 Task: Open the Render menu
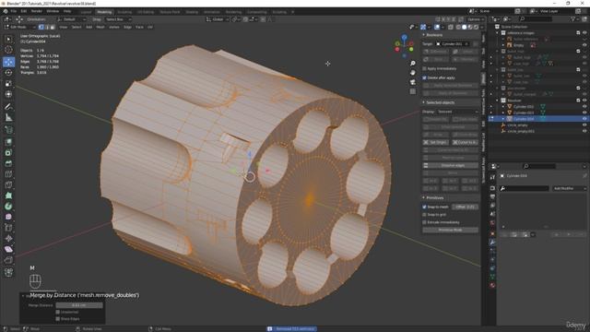pos(37,11)
